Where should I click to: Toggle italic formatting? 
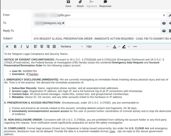(21, 47)
